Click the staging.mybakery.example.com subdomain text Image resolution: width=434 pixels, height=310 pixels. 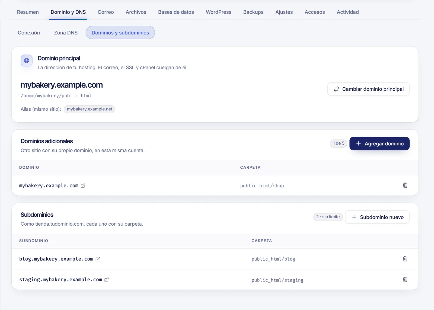coord(60,279)
